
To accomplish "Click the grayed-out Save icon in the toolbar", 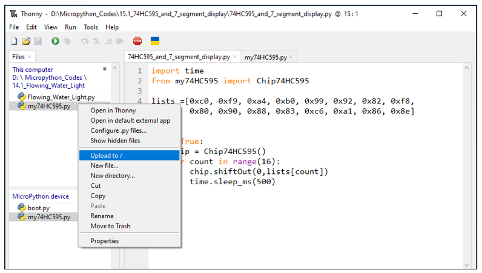I will click(38, 41).
